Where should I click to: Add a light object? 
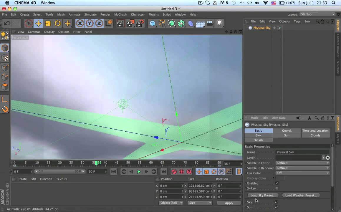(x=219, y=23)
